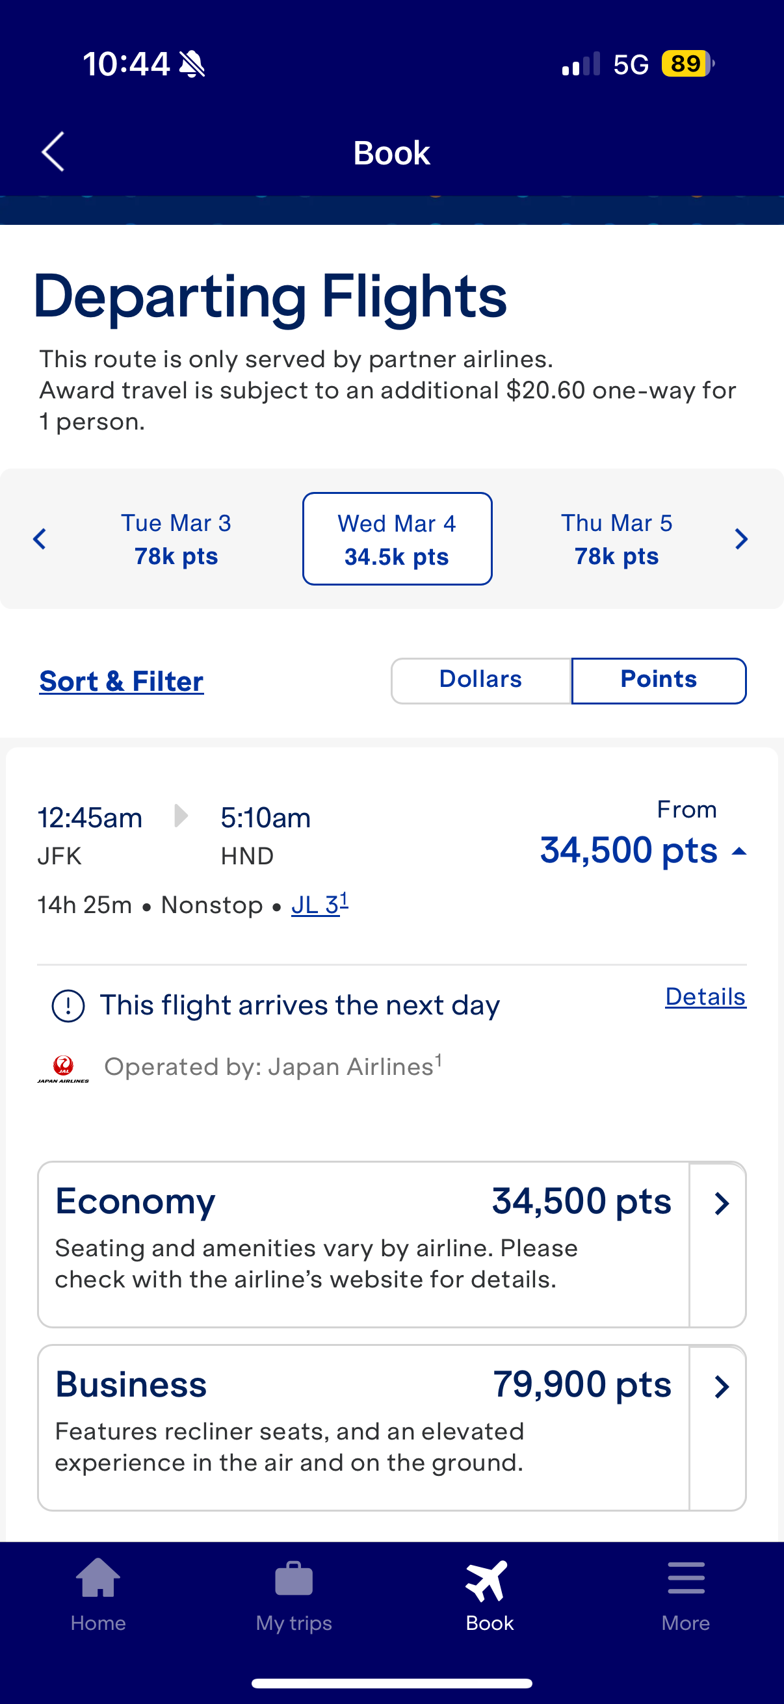
Task: Open JL 3 flight number link
Action: click(319, 904)
